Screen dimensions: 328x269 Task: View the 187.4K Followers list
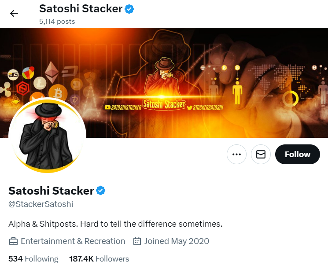99,259
